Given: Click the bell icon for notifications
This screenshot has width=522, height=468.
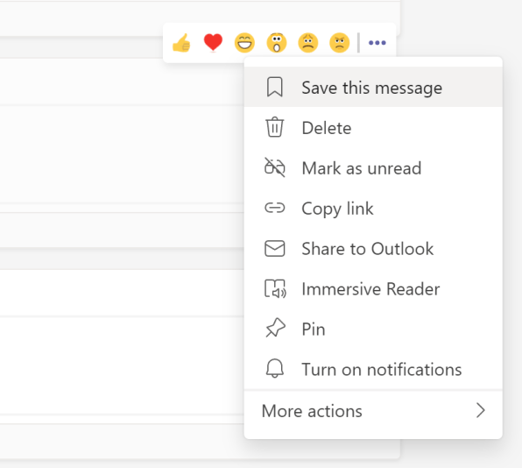Looking at the screenshot, I should point(275,369).
